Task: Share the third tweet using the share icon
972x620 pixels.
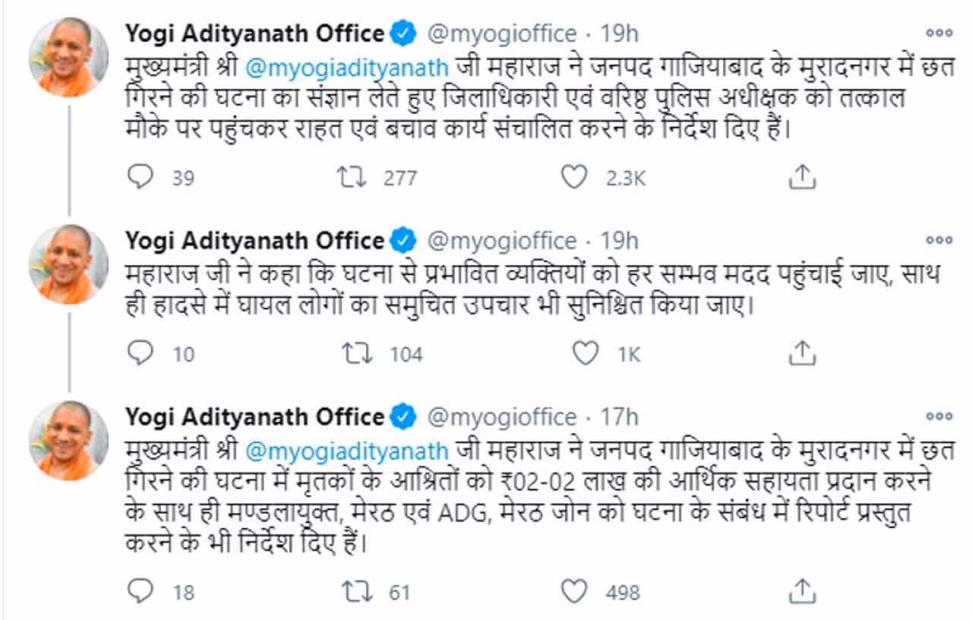Action: pyautogui.click(x=801, y=592)
